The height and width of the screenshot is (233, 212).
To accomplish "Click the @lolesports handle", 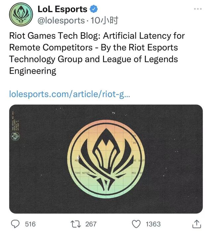I will tap(61, 20).
